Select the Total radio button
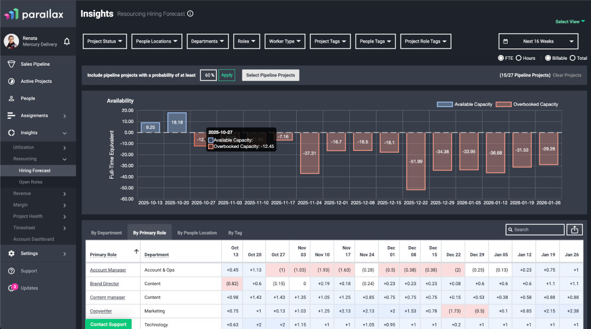This screenshot has width=591, height=329. (571, 58)
